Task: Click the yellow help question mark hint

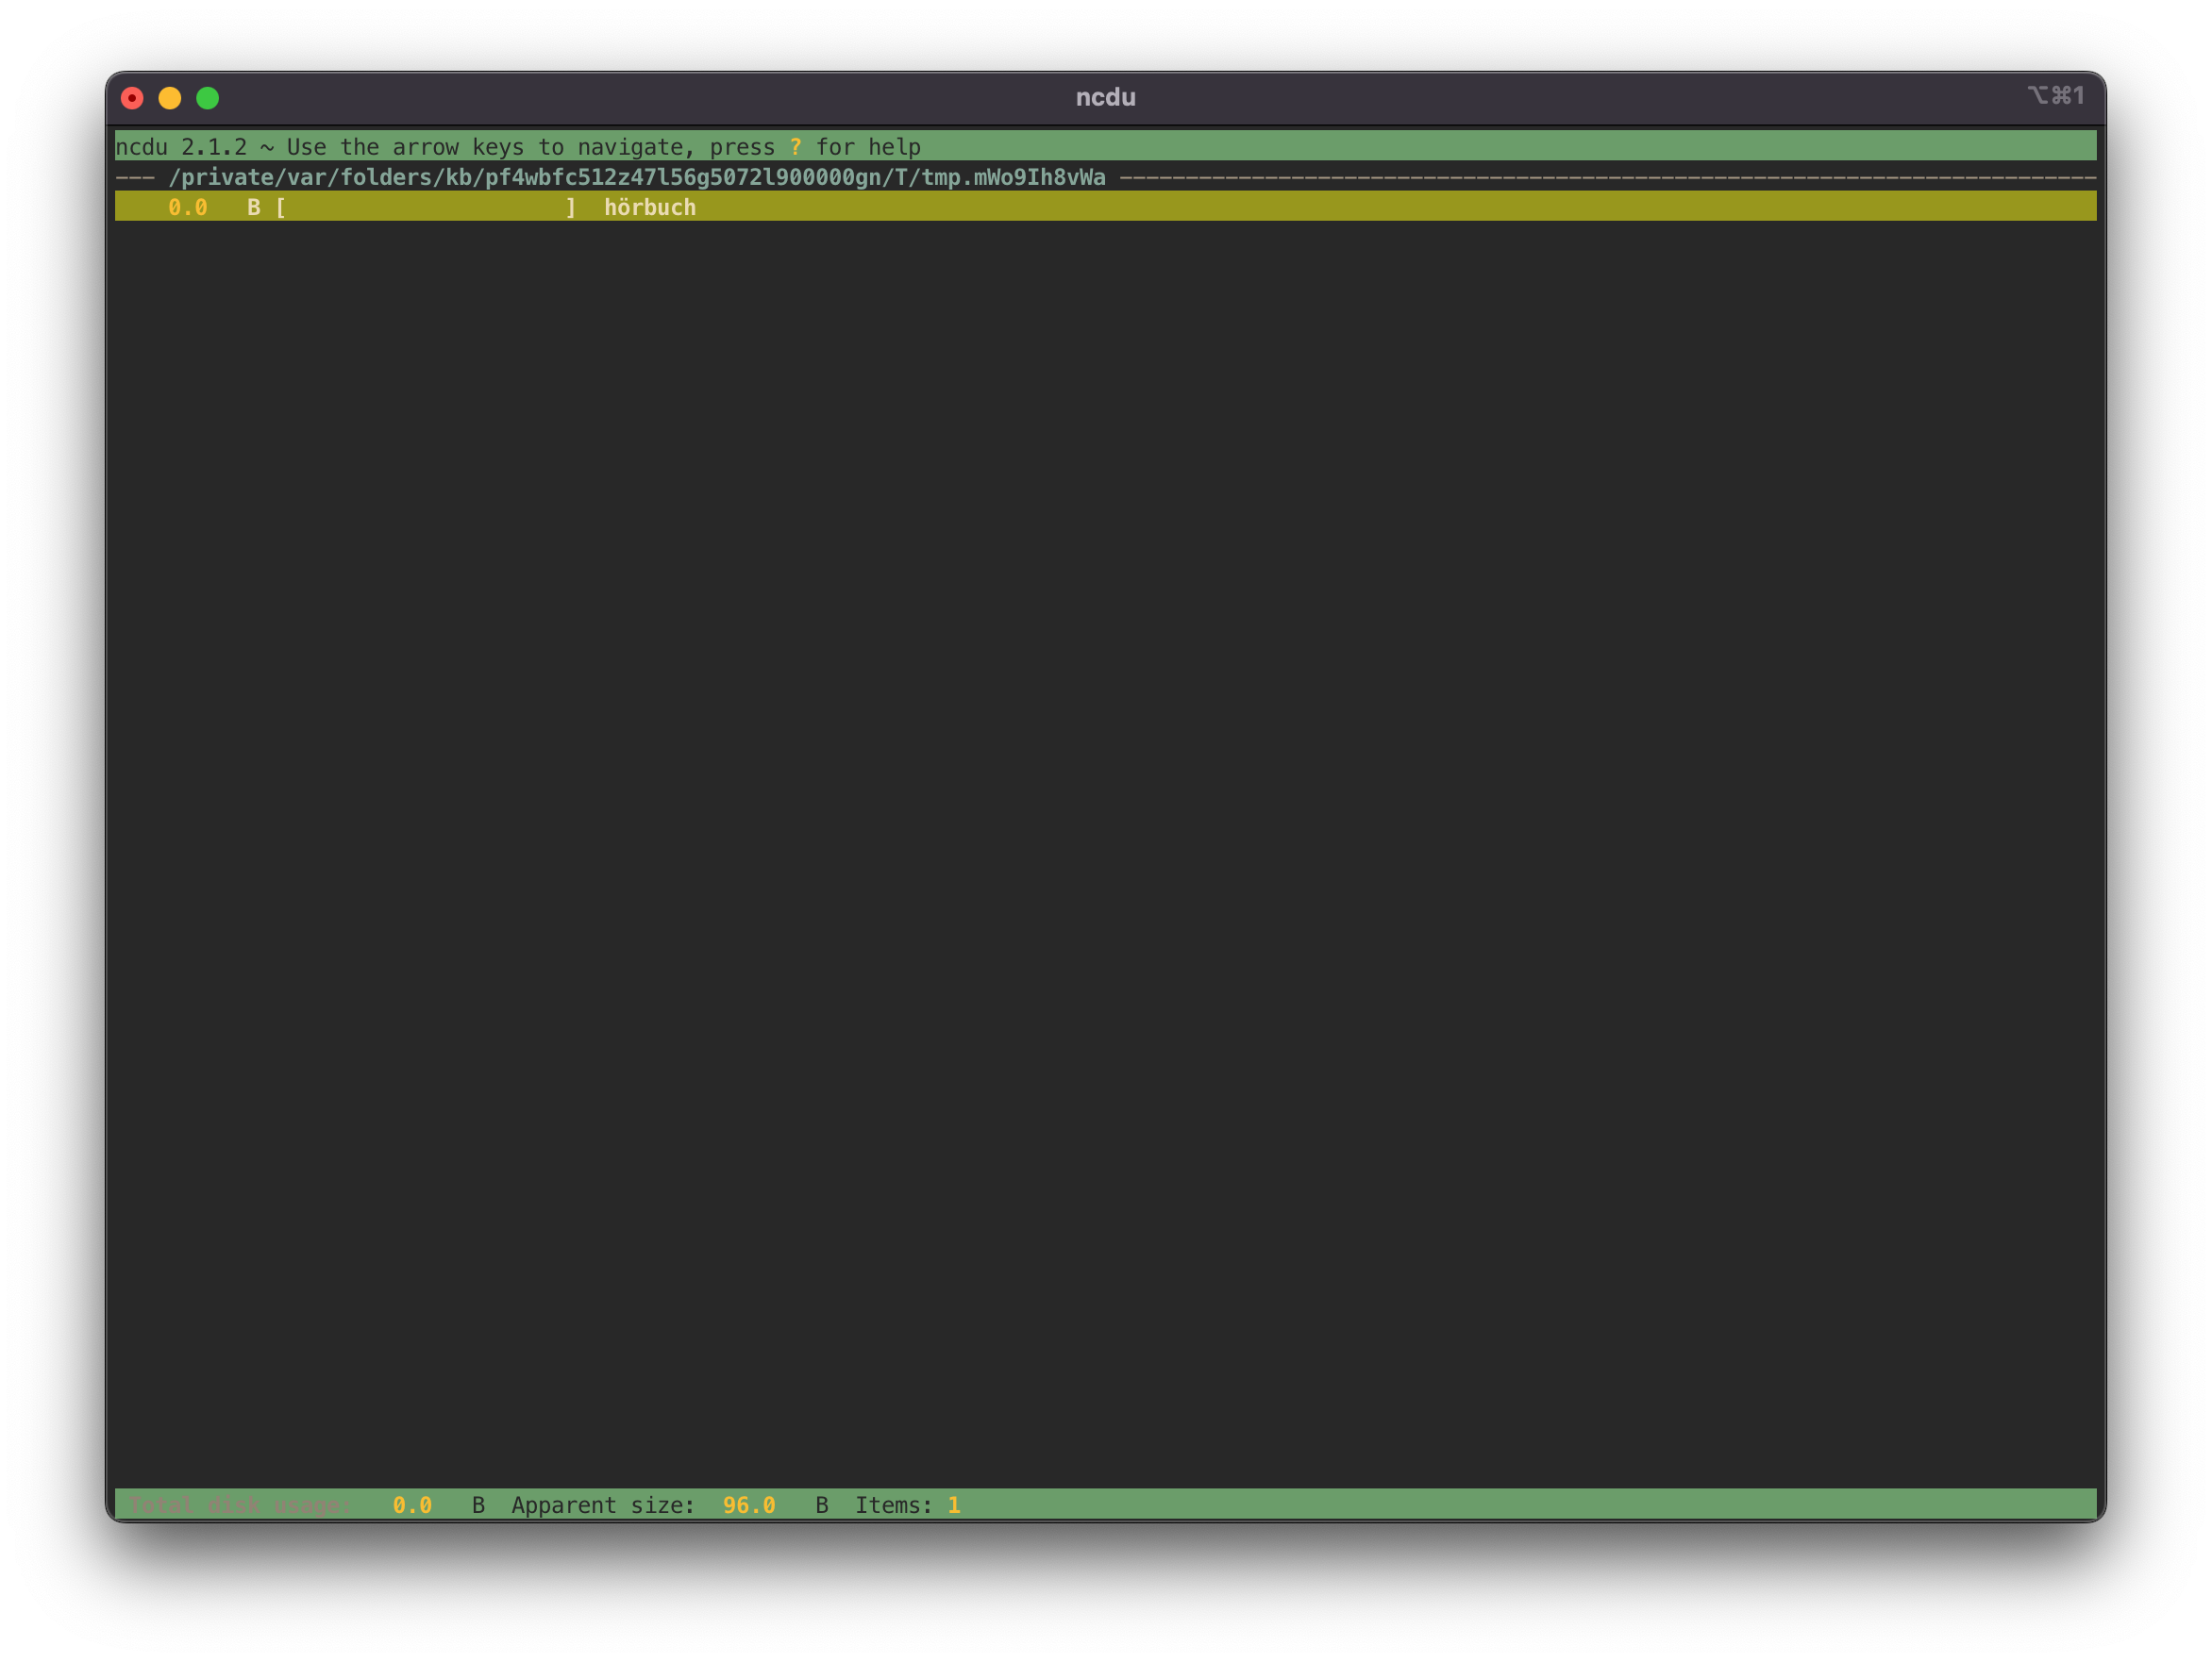Action: 796,146
